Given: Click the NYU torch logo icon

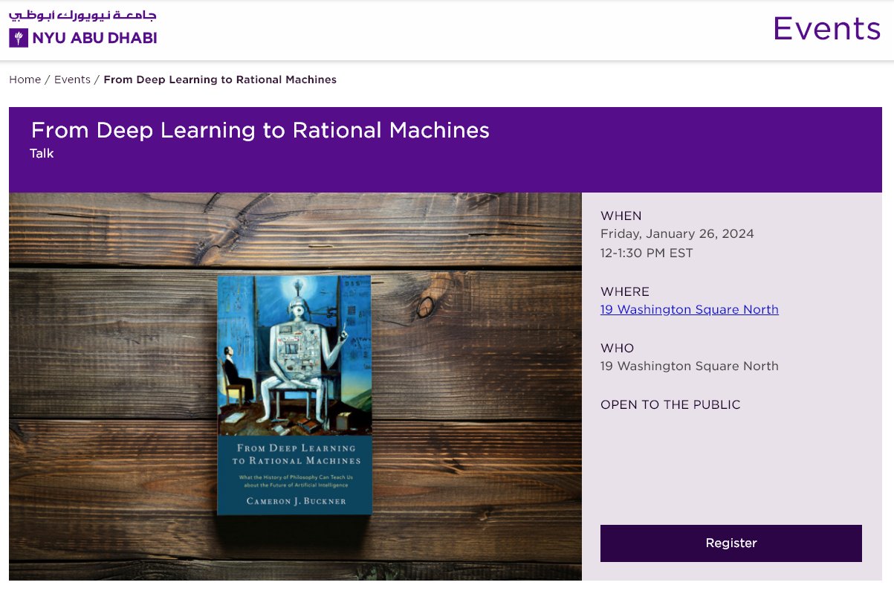Looking at the screenshot, I should pos(19,38).
